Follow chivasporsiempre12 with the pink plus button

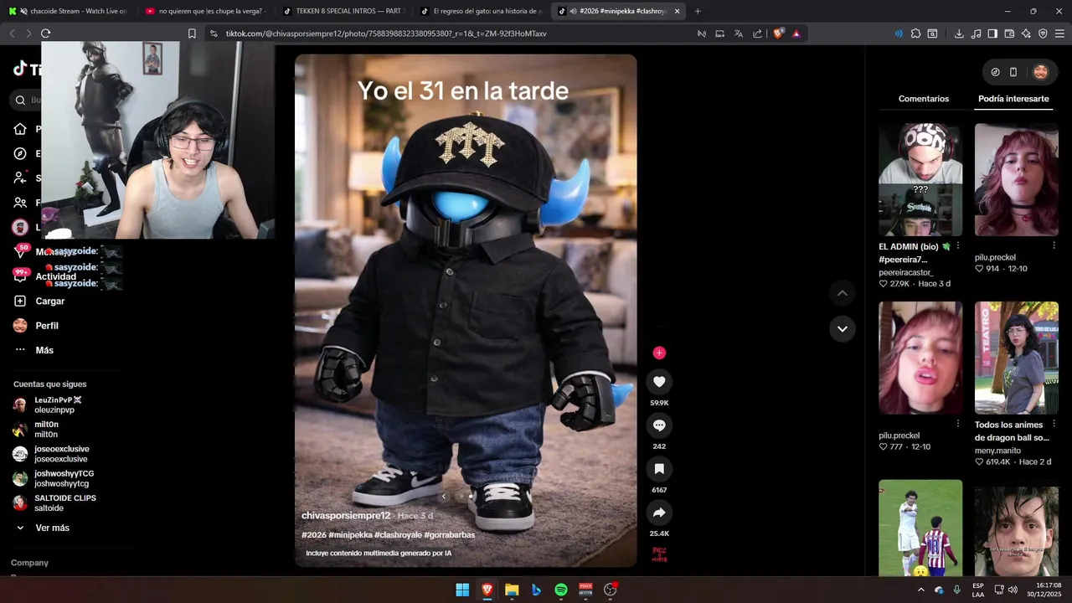coord(659,353)
